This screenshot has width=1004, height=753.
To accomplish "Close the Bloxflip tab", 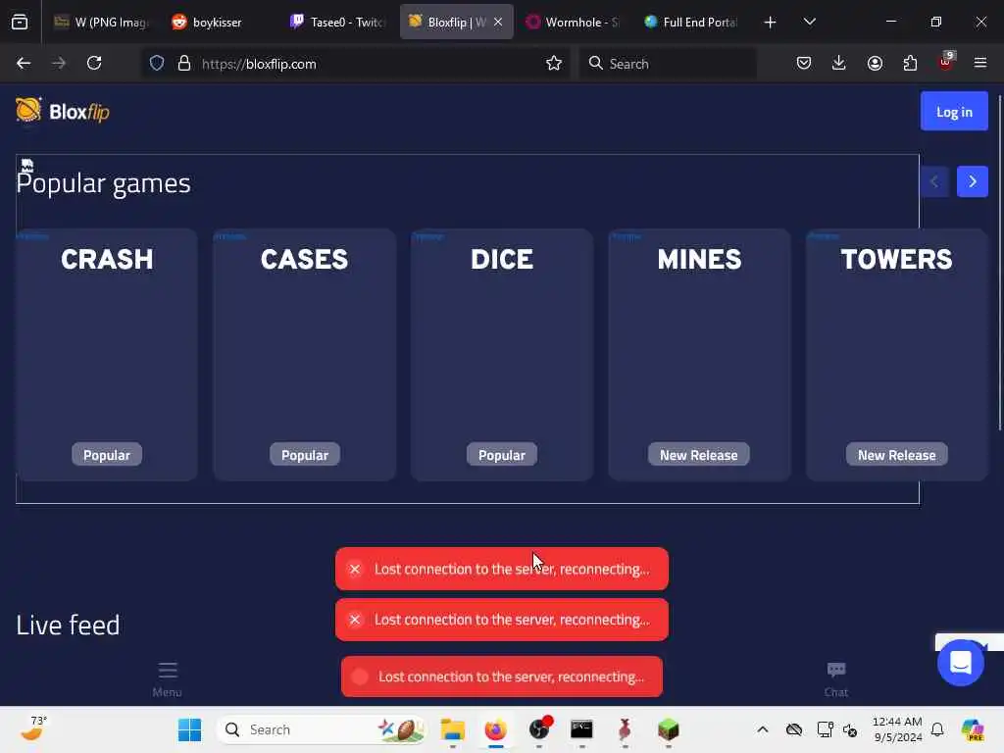I will pos(497,22).
